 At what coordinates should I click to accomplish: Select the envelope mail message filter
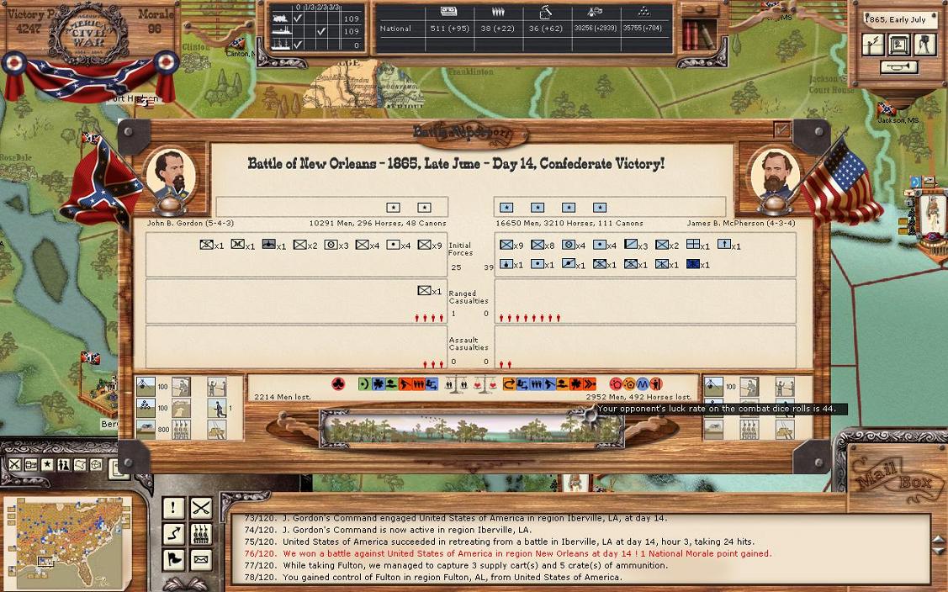200,559
